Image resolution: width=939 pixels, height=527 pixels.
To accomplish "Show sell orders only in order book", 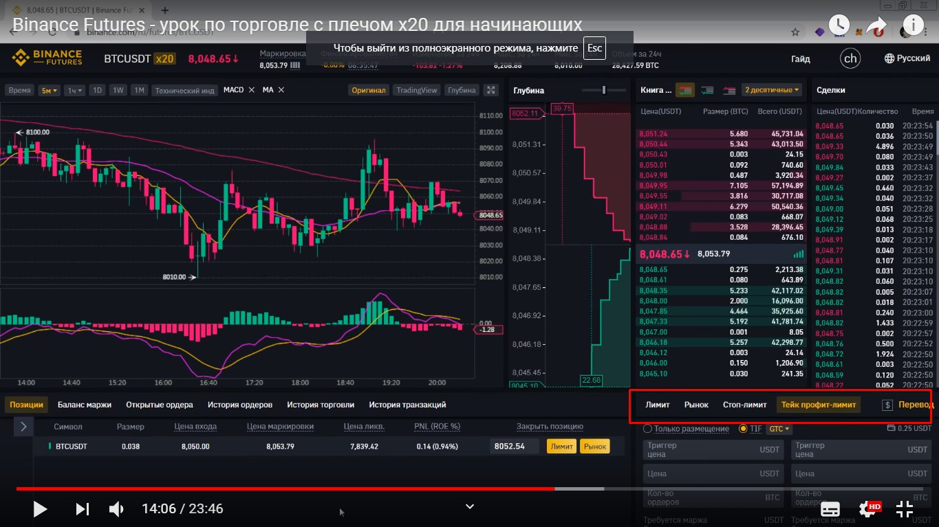I will [729, 90].
